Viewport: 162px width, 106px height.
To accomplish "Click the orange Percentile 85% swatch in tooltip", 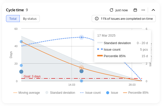I will click(x=100, y=56).
